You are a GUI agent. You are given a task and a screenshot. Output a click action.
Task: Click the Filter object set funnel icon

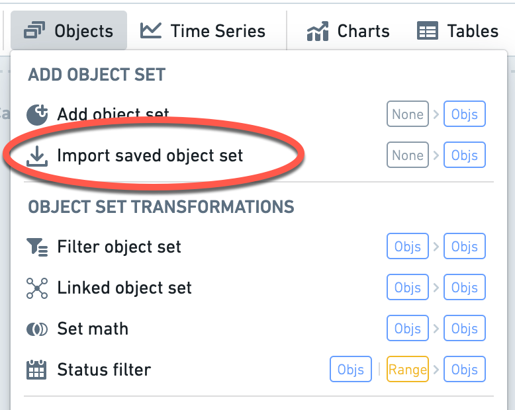pos(37,247)
